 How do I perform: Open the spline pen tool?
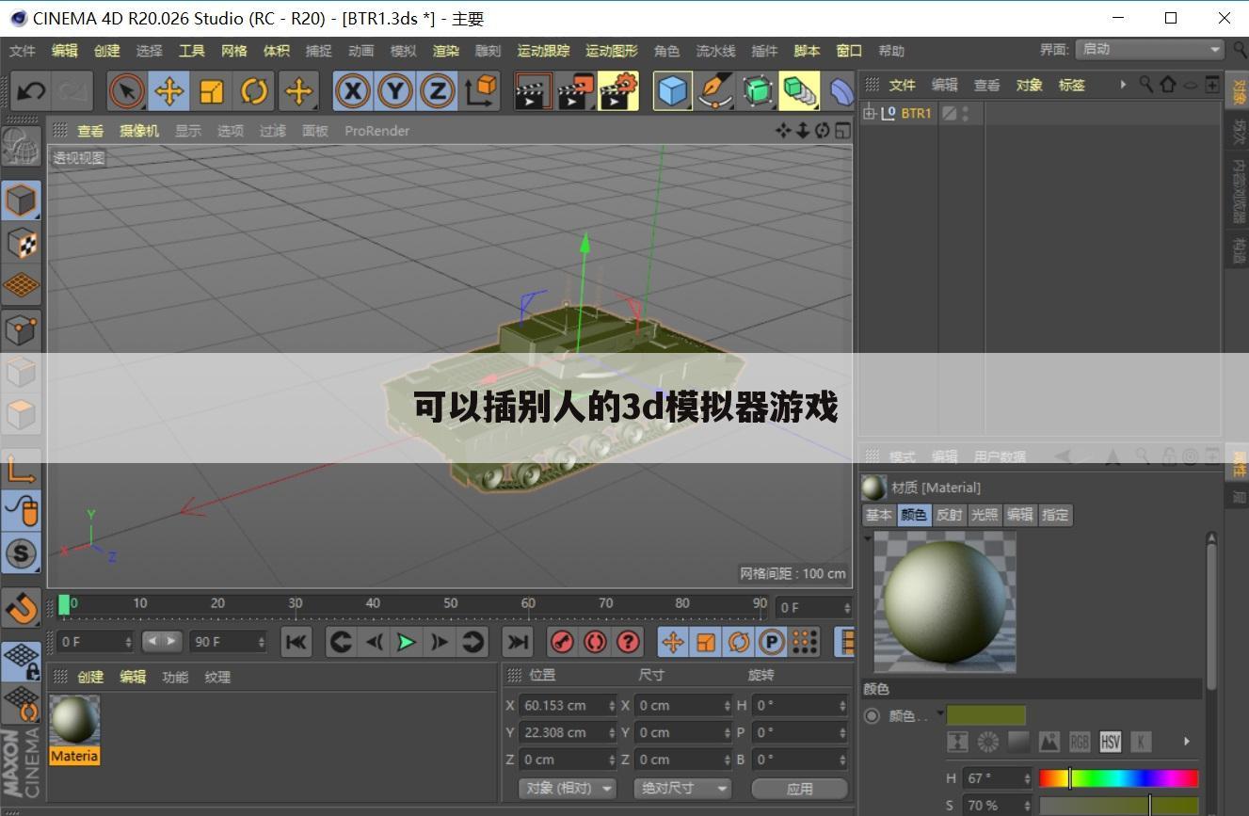coord(715,91)
